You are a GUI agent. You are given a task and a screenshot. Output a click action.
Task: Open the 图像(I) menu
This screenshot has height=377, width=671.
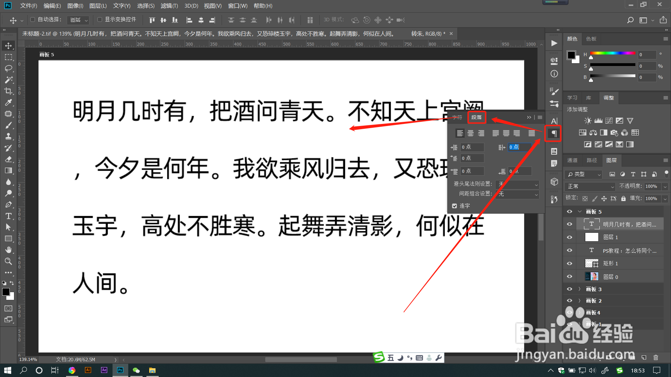(x=75, y=6)
